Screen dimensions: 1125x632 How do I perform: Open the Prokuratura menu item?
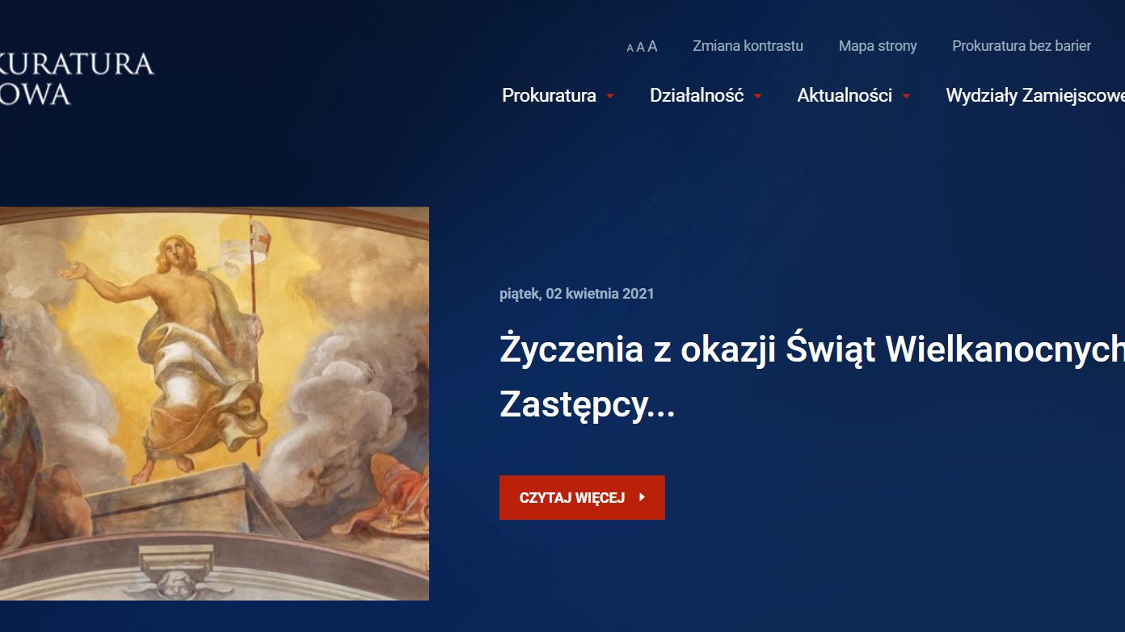coord(549,95)
